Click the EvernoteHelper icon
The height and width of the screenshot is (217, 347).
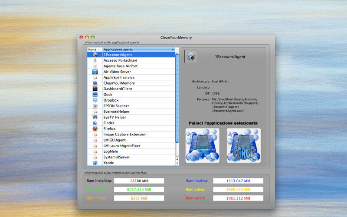pyautogui.click(x=95, y=112)
